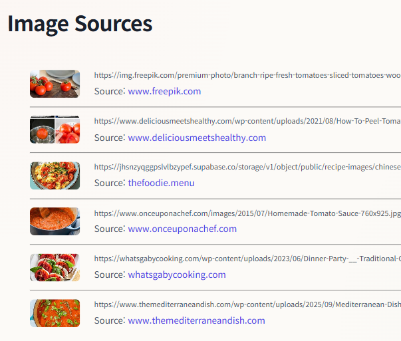Open the www.deliciousmeetshealthy.com source link
401x341 pixels.
[x=197, y=138]
